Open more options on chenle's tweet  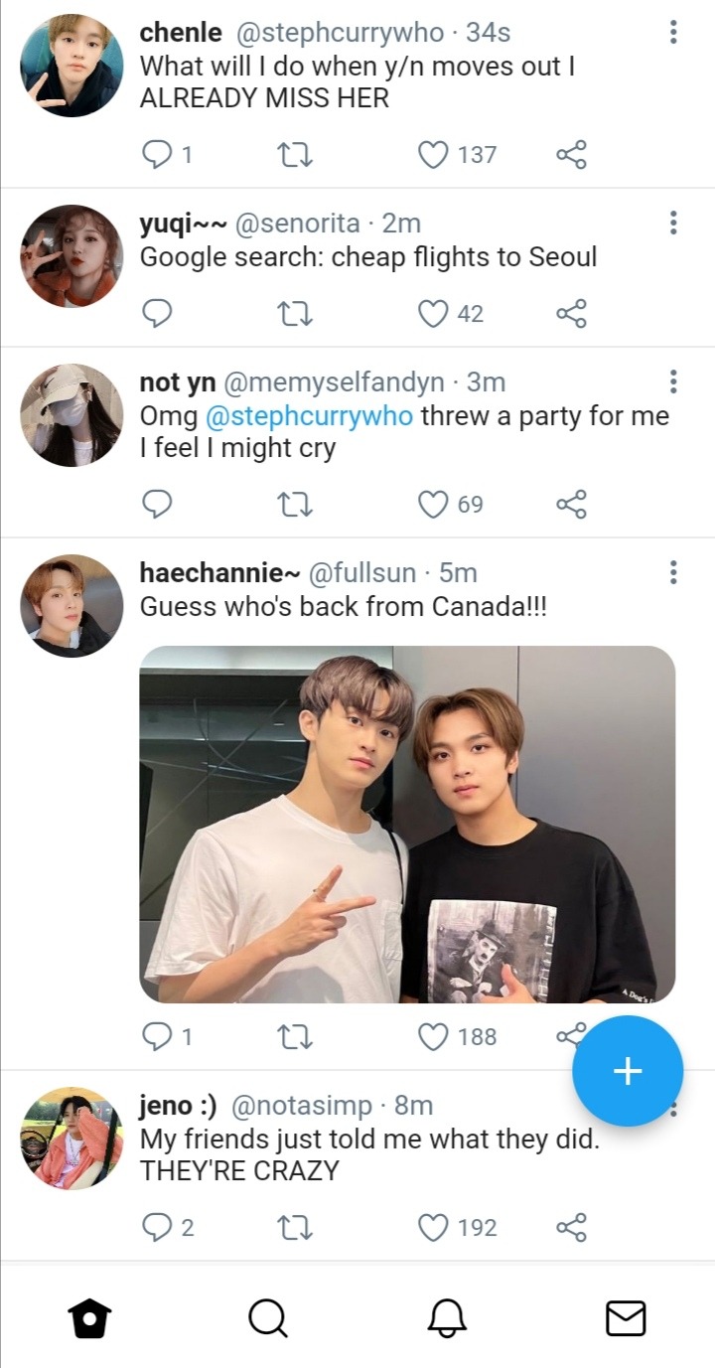coord(673,33)
